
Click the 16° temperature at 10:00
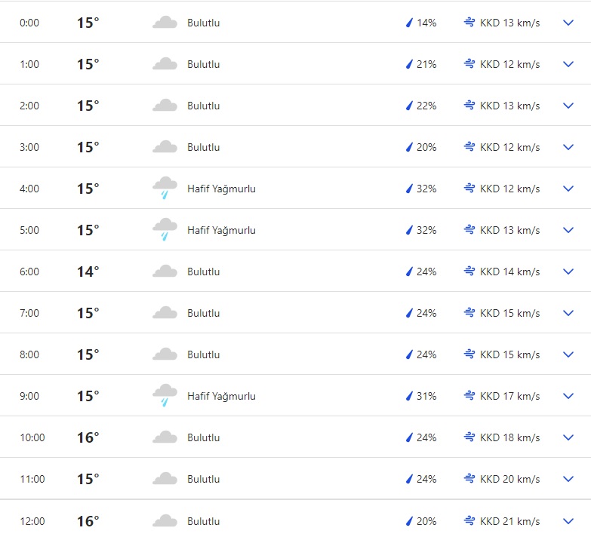88,437
